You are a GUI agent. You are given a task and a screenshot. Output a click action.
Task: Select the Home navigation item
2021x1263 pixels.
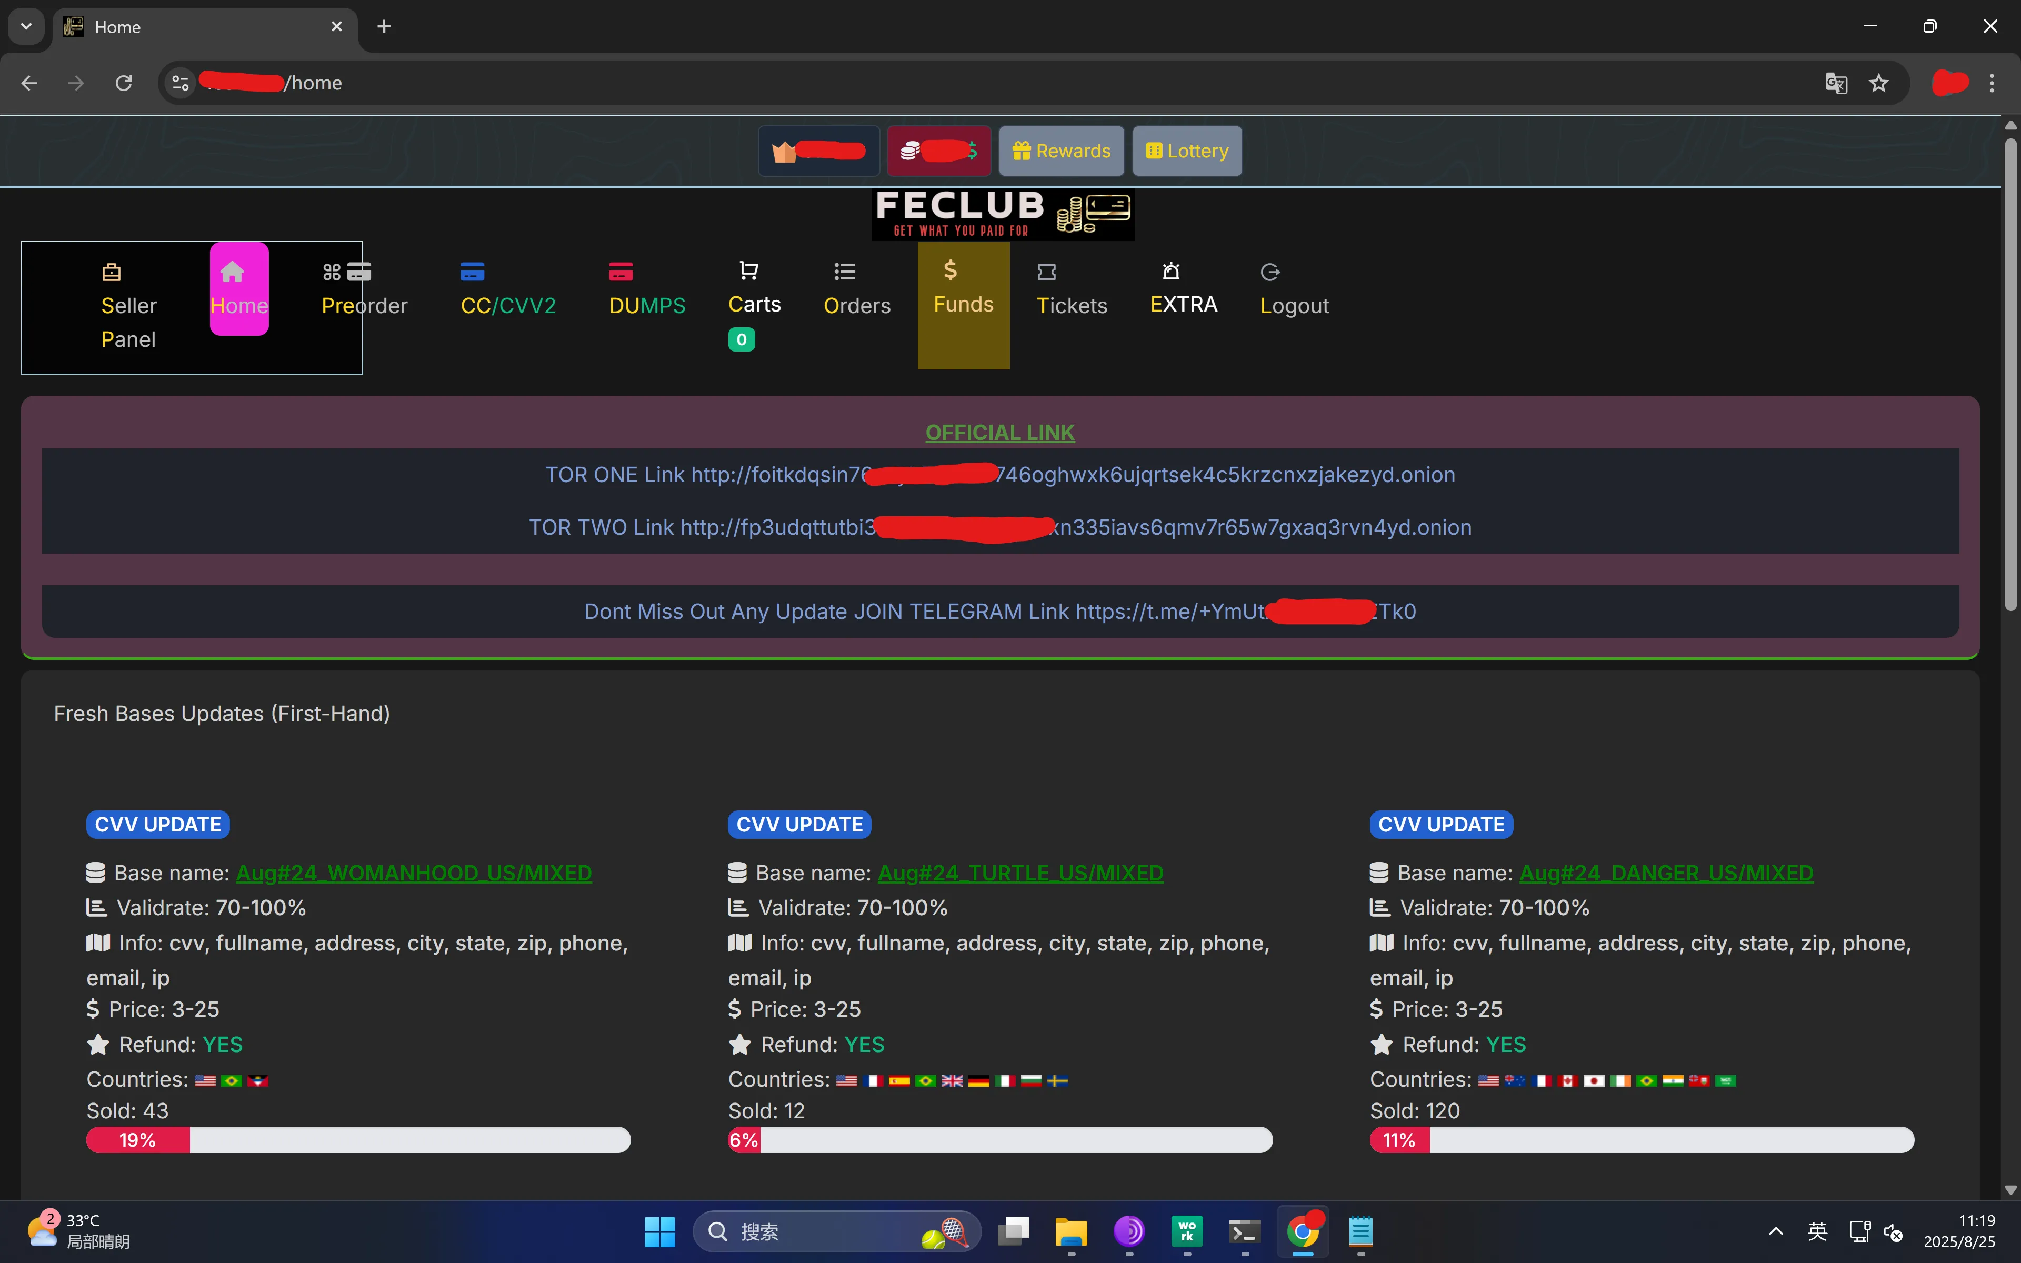click(239, 289)
